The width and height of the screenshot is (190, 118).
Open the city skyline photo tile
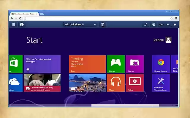coord(87,83)
